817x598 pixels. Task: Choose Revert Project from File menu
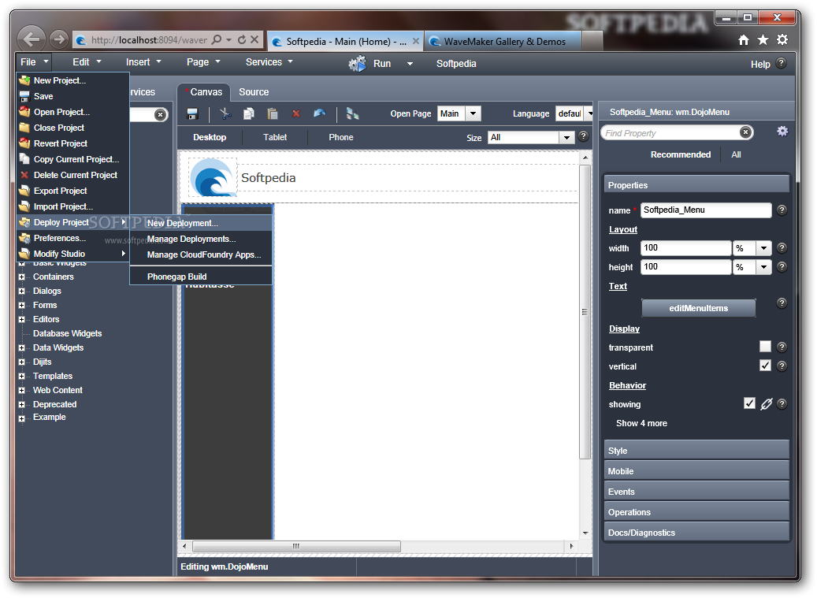click(x=73, y=143)
